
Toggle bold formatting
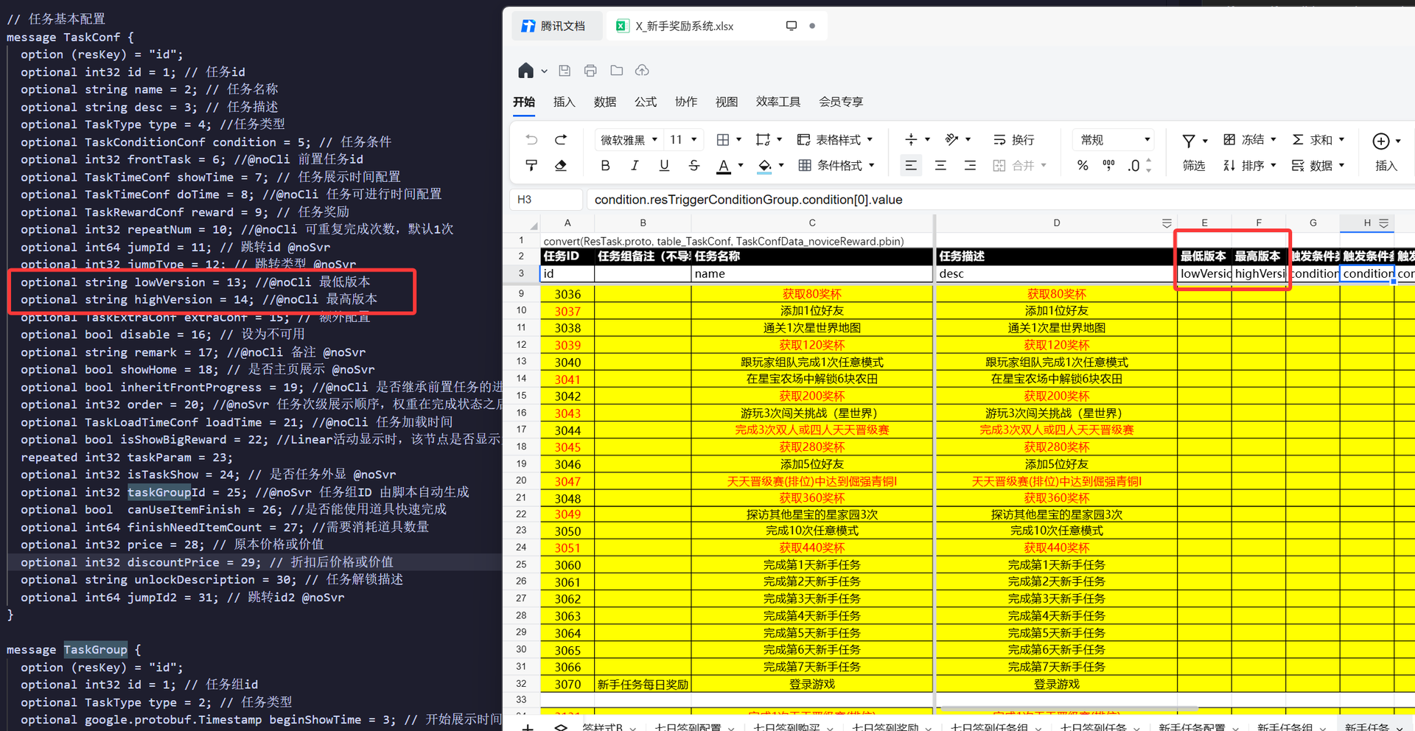coord(605,166)
